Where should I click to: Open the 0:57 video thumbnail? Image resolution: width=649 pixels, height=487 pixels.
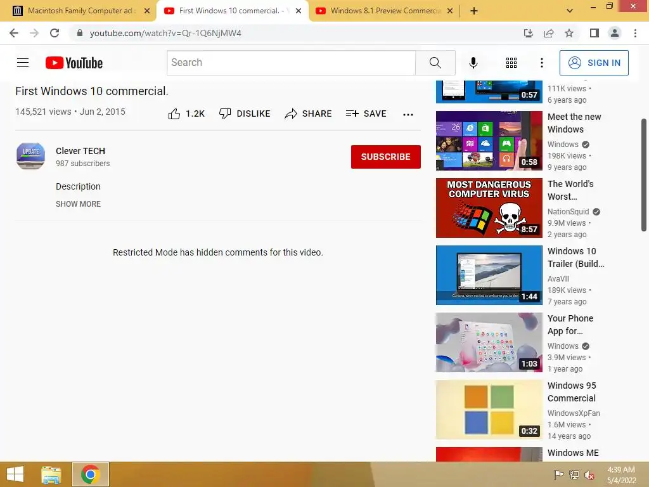click(x=489, y=91)
